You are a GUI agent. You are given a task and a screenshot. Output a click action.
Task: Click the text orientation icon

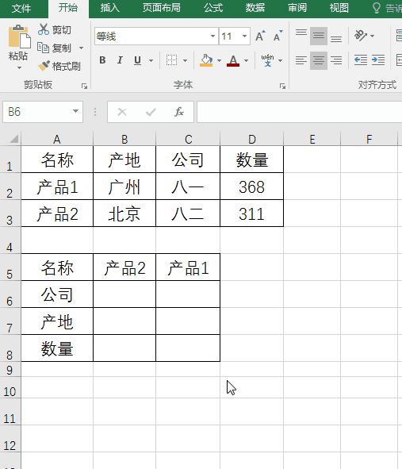pos(361,36)
